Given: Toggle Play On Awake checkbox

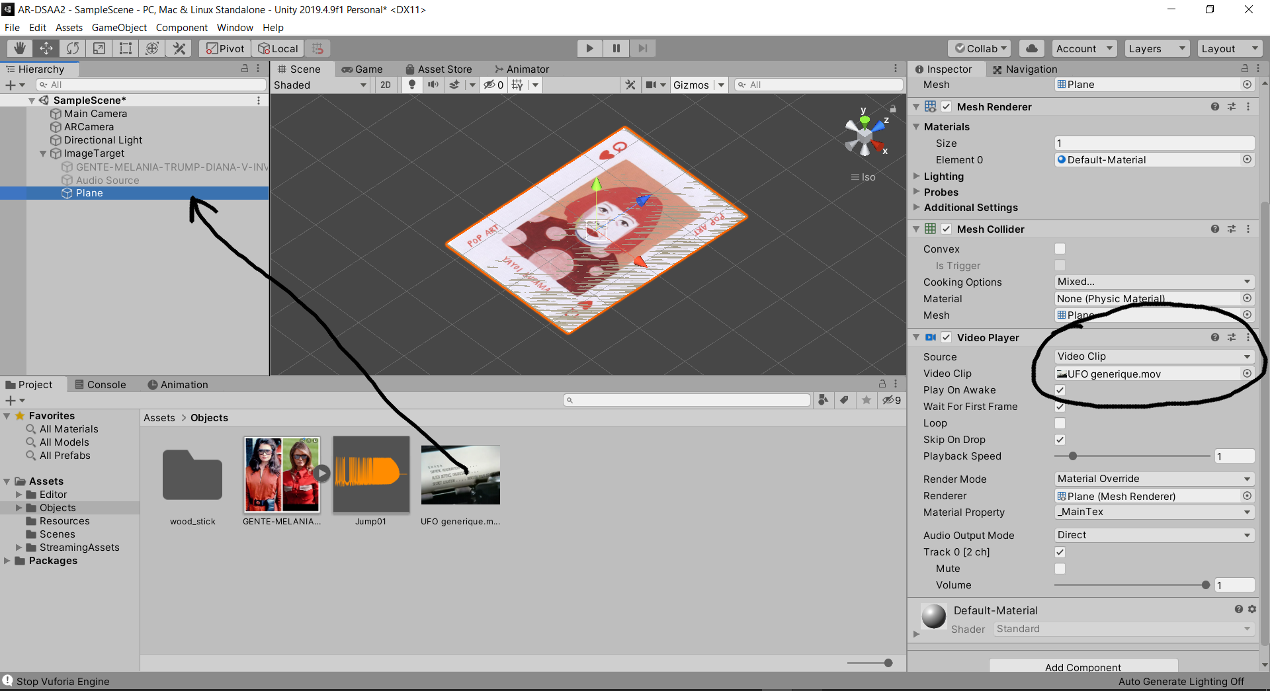Looking at the screenshot, I should coord(1060,390).
